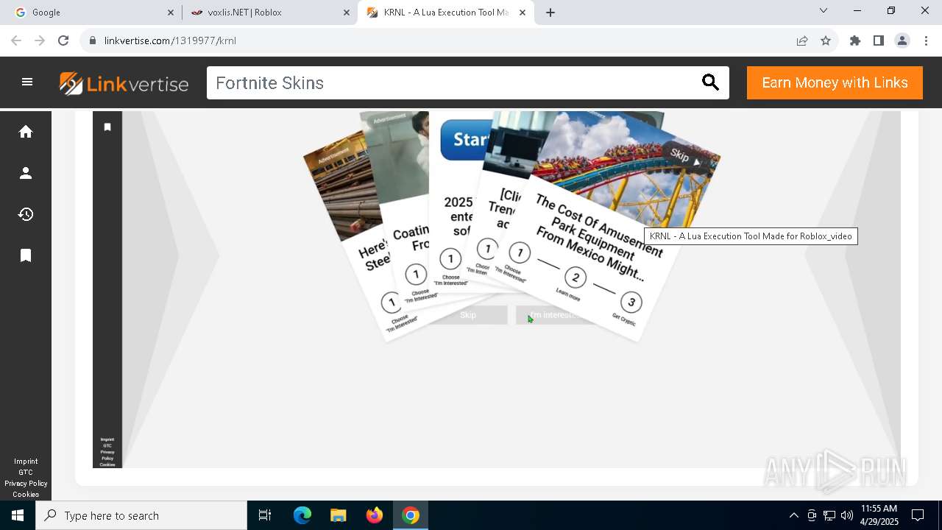942x530 pixels.
Task: Open the Windows Start menu
Action: pyautogui.click(x=18, y=515)
